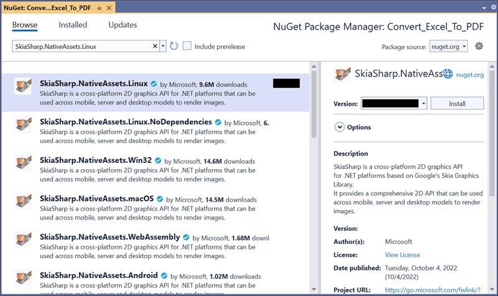The height and width of the screenshot is (296, 498).
Task: Open the search history dropdown arrow
Action: [163, 46]
